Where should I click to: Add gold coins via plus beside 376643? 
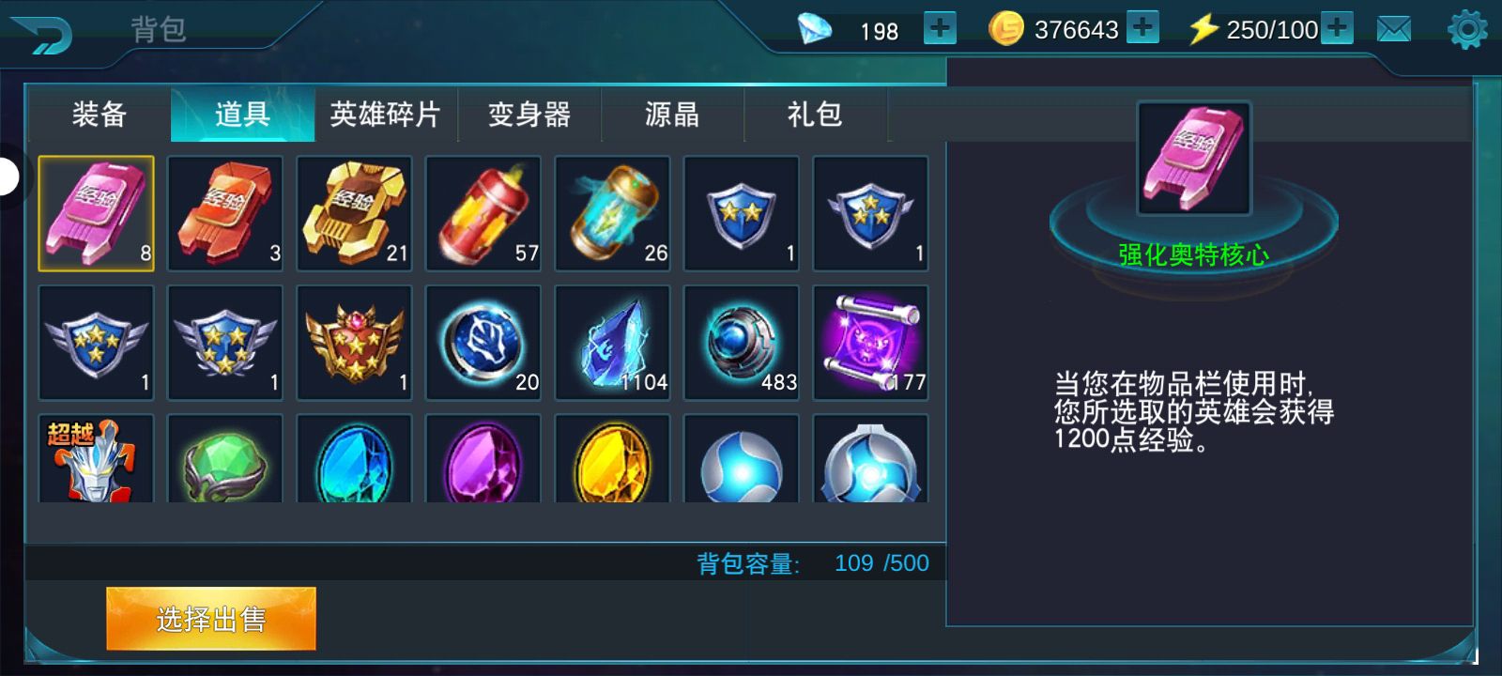pyautogui.click(x=1142, y=27)
